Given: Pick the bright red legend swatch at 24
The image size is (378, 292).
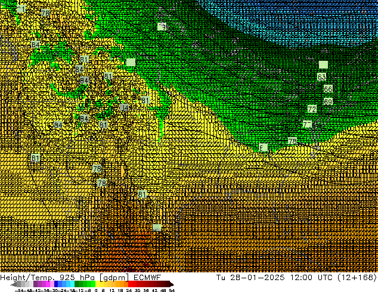Looking at the screenshot, I should click(x=130, y=284).
